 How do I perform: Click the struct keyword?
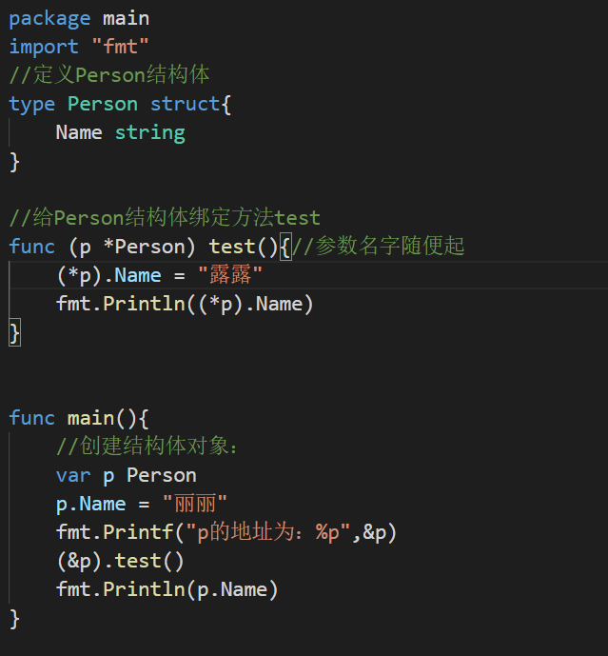pos(185,104)
